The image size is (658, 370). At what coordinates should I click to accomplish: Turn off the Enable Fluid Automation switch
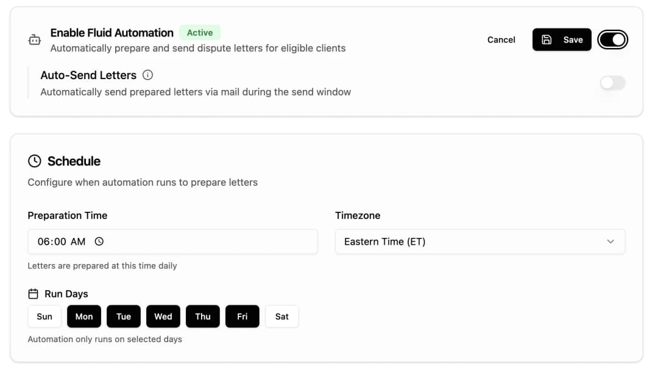612,40
